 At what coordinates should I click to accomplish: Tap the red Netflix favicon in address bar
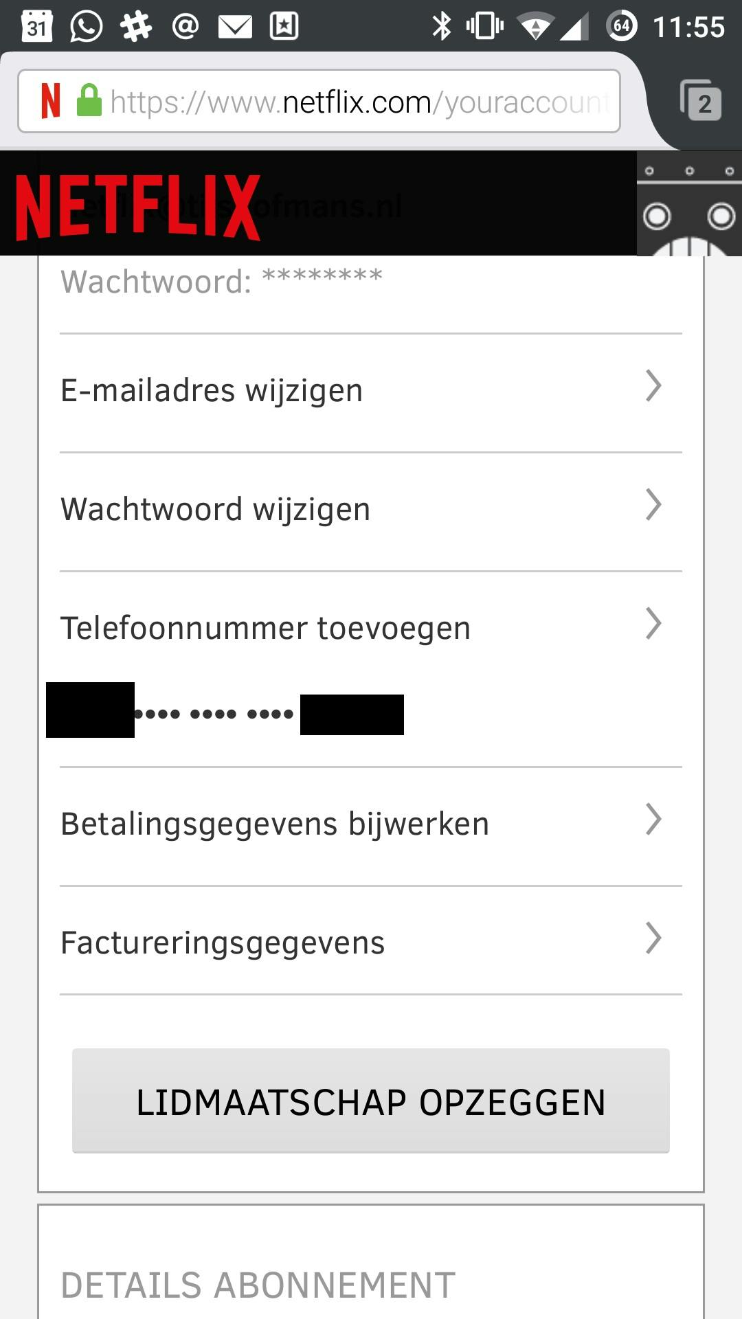(51, 100)
